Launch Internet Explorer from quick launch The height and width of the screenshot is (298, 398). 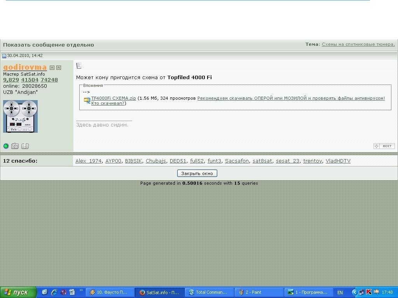[54, 292]
